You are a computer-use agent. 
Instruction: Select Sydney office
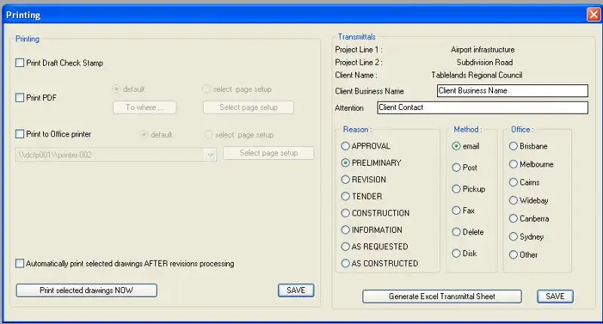(513, 237)
